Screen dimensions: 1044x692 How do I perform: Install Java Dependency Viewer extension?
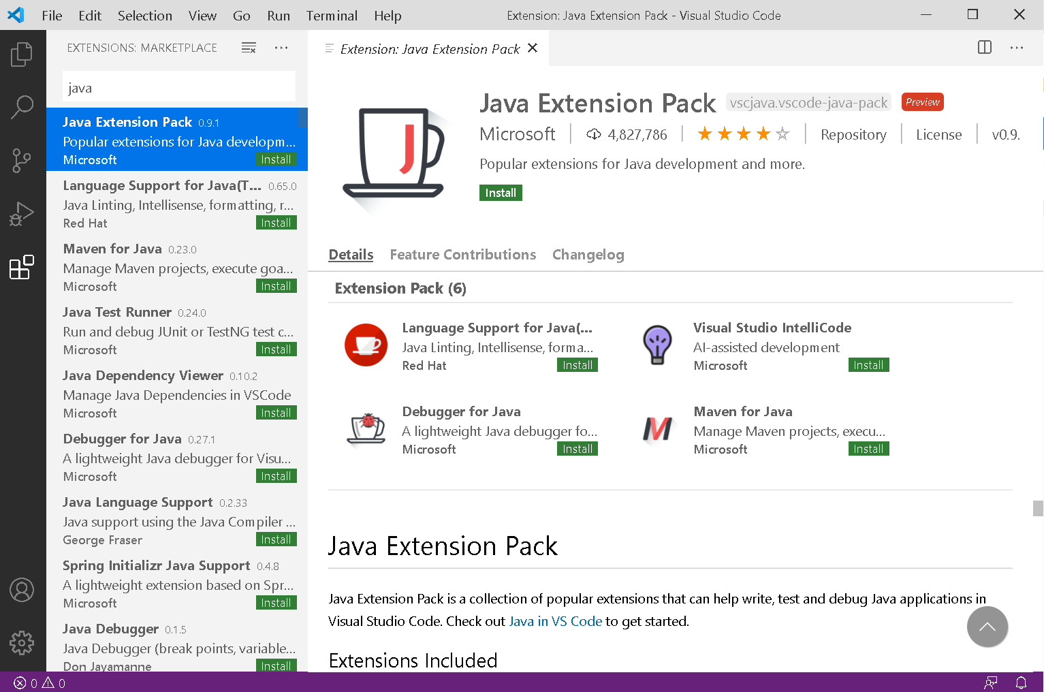[x=276, y=413]
